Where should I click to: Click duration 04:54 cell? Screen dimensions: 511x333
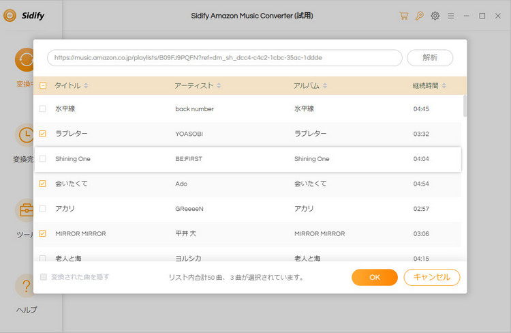(x=421, y=184)
